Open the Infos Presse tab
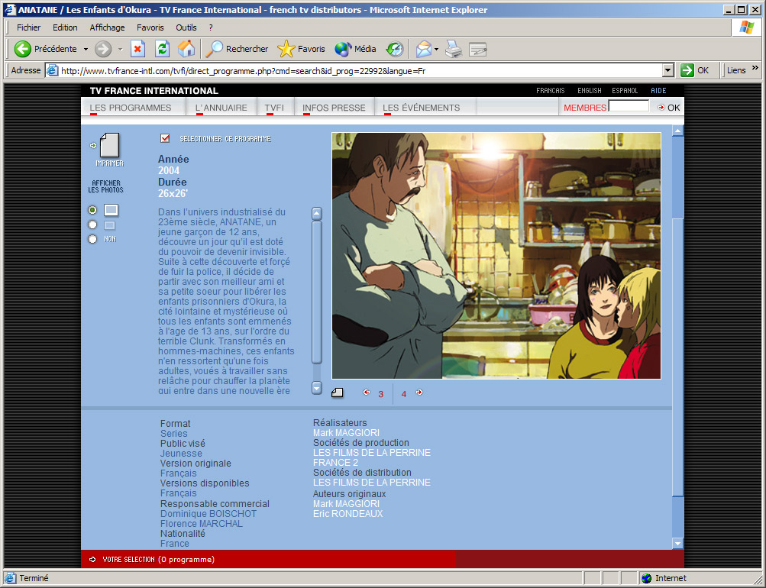Viewport: 766px width, 588px height. [x=334, y=108]
